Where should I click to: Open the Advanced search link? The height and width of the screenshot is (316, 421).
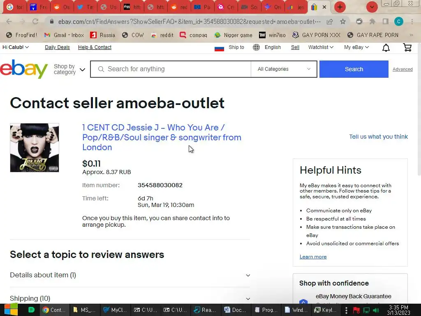click(402, 69)
